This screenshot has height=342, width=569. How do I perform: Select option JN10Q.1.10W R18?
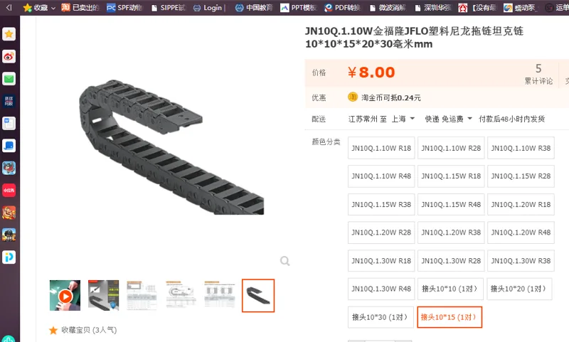(x=381, y=148)
